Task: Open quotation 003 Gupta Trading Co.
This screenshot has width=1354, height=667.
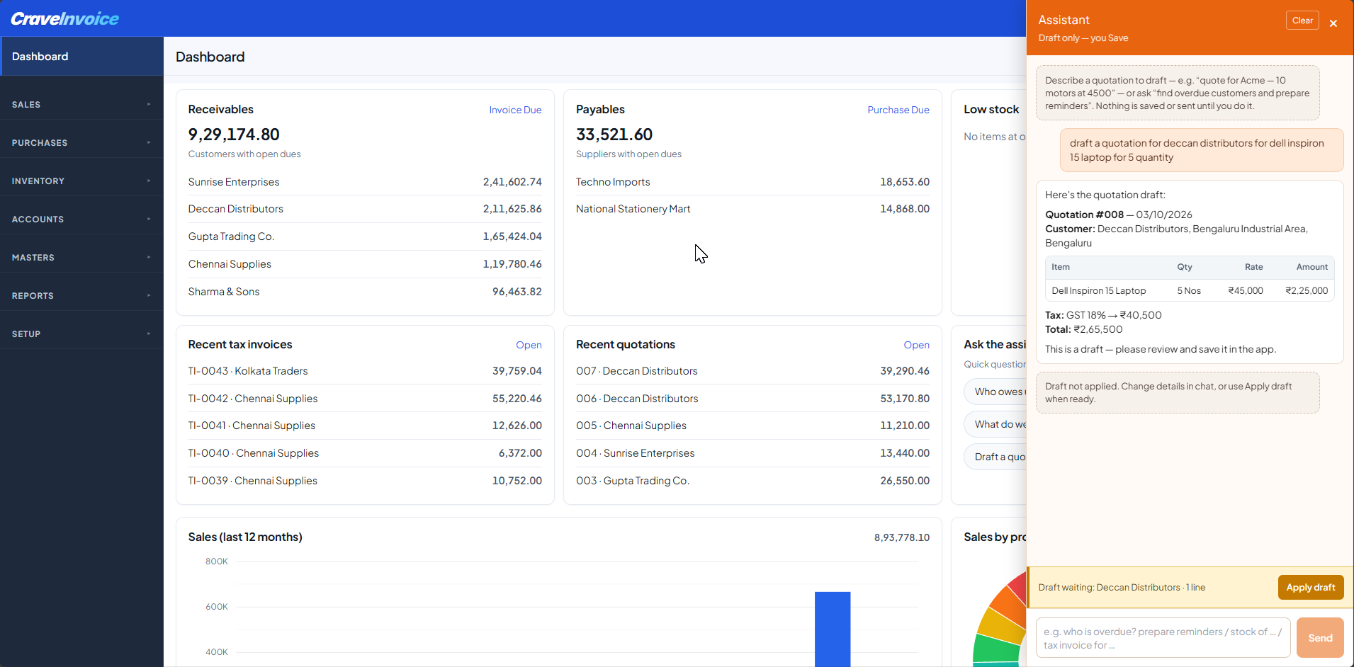Action: [x=752, y=481]
